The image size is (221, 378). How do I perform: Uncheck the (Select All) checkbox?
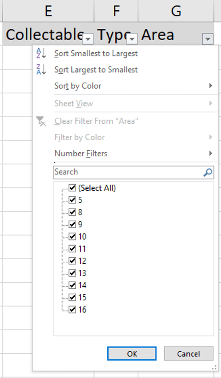coord(72,188)
